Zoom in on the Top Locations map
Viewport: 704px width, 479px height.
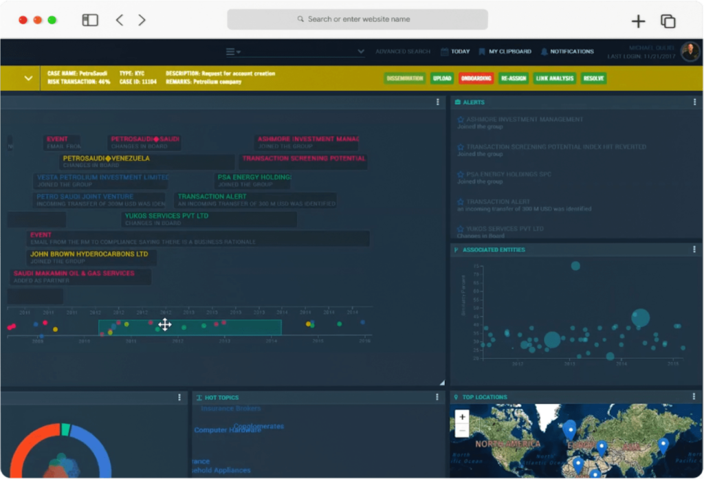click(x=462, y=417)
